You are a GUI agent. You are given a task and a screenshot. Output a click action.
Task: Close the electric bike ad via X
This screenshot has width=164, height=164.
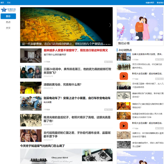pyautogui.click(x=111, y=109)
